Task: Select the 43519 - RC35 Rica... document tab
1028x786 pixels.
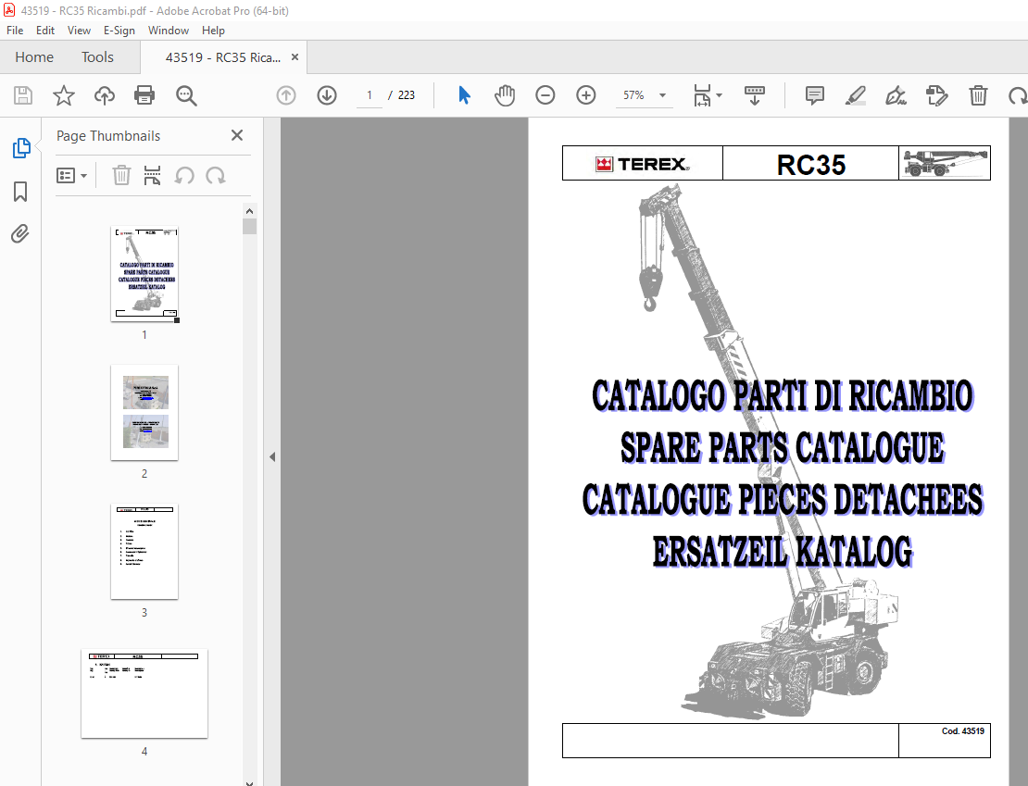Action: pyautogui.click(x=223, y=57)
